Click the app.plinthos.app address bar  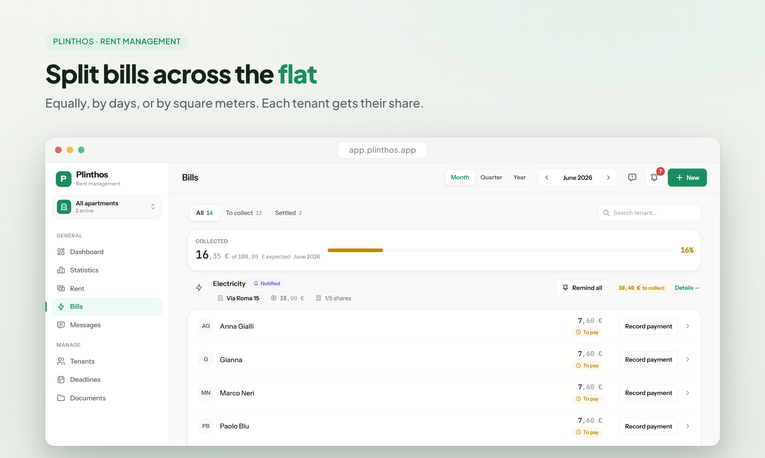point(382,150)
